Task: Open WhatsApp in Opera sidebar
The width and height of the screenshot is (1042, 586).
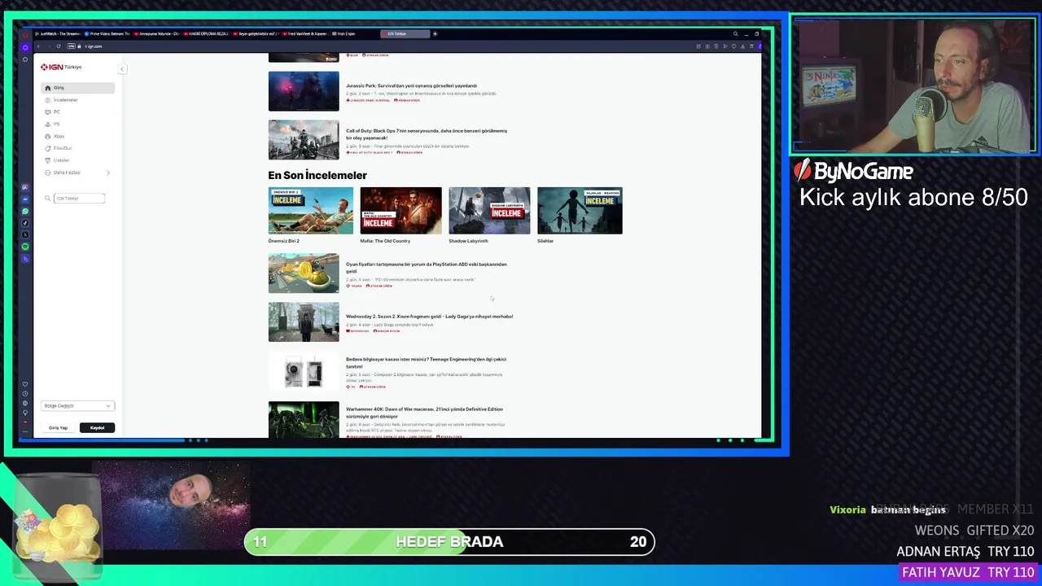Action: pyautogui.click(x=25, y=211)
